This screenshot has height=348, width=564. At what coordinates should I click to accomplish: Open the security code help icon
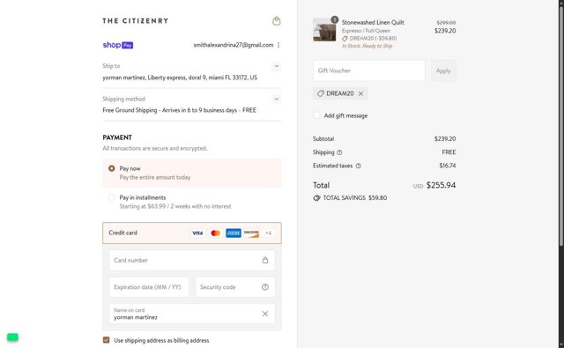point(265,287)
